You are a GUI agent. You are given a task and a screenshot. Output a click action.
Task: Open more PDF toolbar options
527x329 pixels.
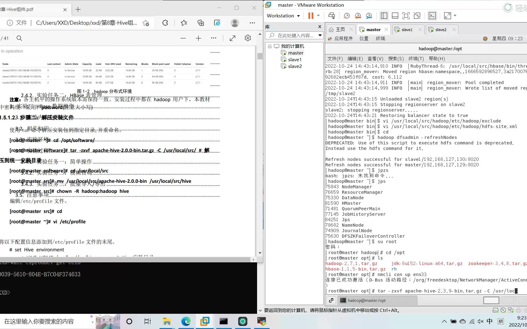coord(213,38)
